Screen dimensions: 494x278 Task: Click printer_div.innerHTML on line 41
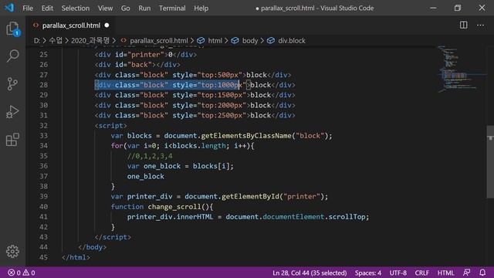(170, 216)
